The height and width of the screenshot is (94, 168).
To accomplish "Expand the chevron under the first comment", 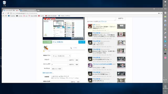I will tap(108, 30).
